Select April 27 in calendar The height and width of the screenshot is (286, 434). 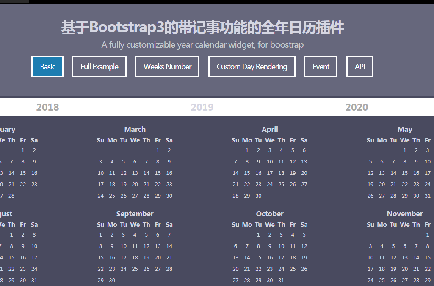click(x=304, y=185)
